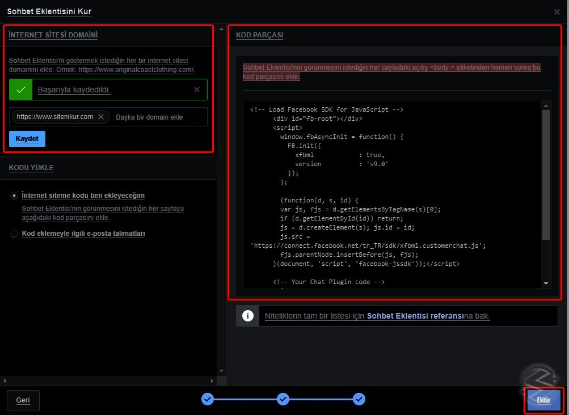The image size is (569, 415).
Task: Click the right arrow of the horizontal scrollbar
Action: click(x=213, y=380)
